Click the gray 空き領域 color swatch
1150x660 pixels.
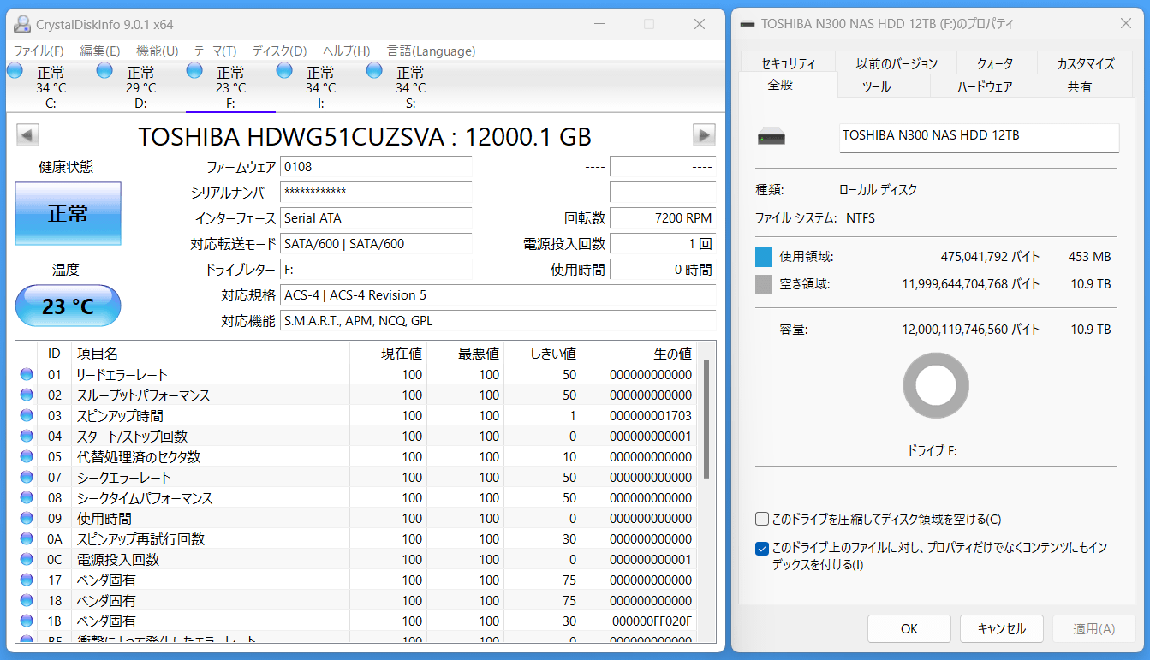pyautogui.click(x=764, y=284)
